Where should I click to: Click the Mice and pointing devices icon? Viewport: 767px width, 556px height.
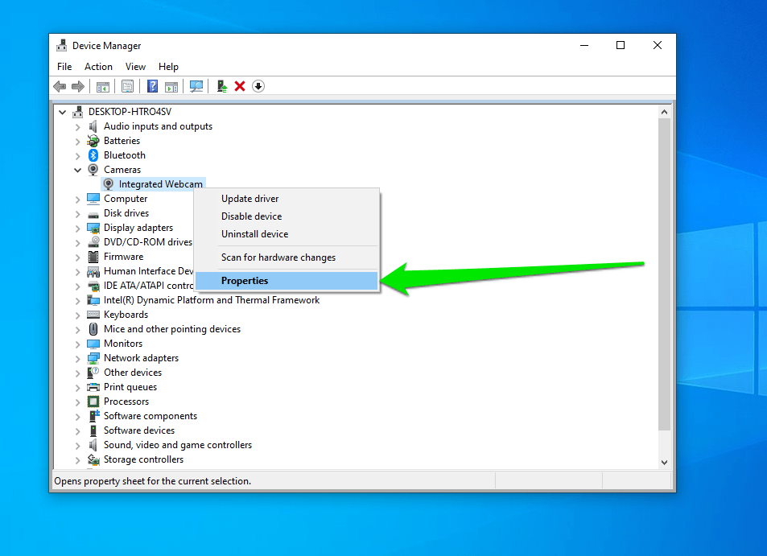pyautogui.click(x=93, y=329)
